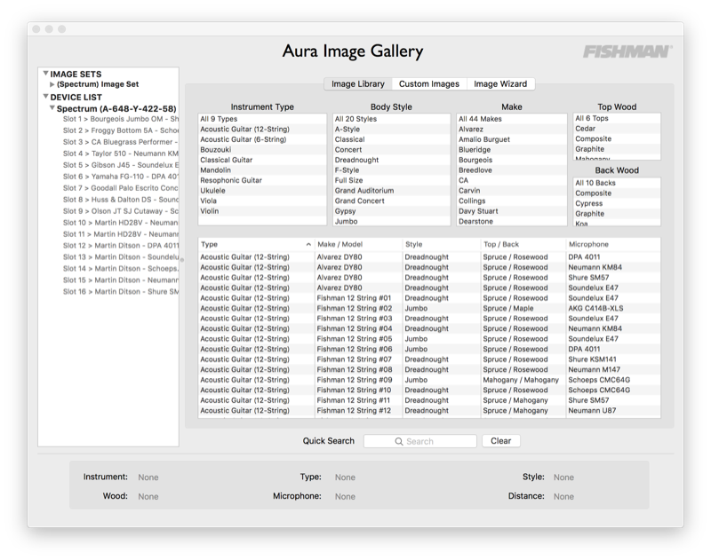Viewport: 711px width, 560px height.
Task: Select Blueridge in the Make list
Action: (x=512, y=149)
